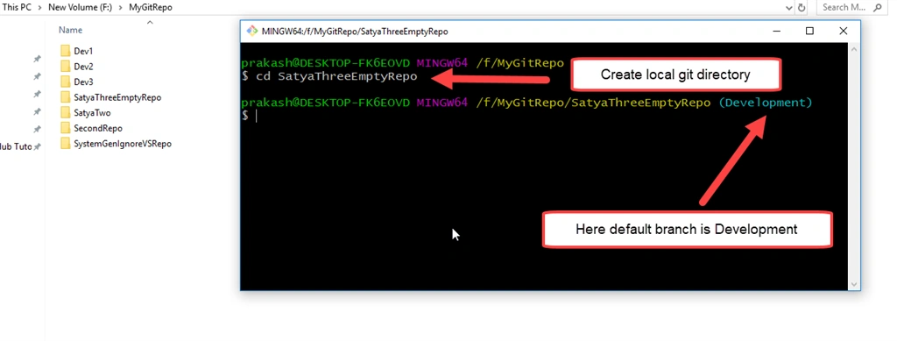Click the pin icon beside Dev3
Screen dimensions: 897x341
pyautogui.click(x=37, y=94)
